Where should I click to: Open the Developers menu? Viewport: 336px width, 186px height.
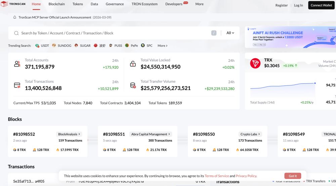(174, 4)
